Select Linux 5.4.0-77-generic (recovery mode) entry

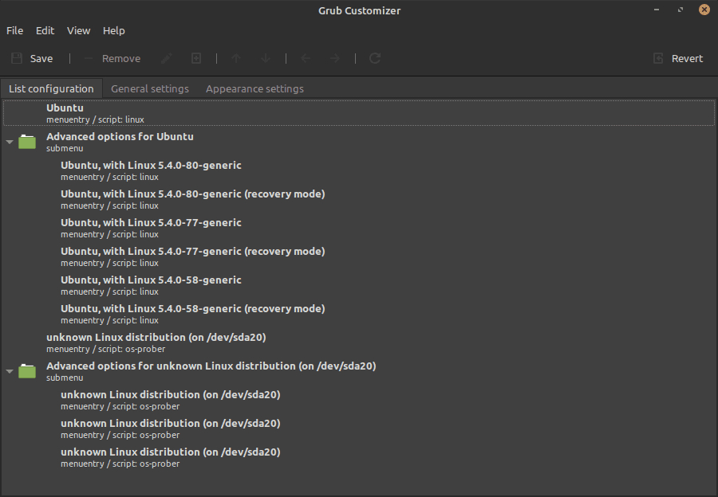[x=359, y=256]
